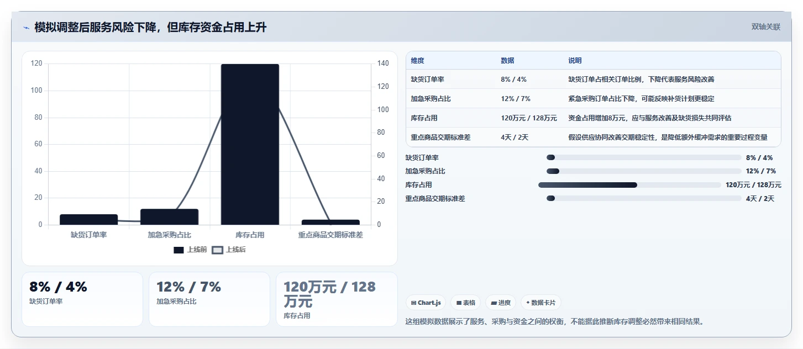The width and height of the screenshot is (803, 349).
Task: Click the 库存占用 progress bar
Action: [629, 185]
